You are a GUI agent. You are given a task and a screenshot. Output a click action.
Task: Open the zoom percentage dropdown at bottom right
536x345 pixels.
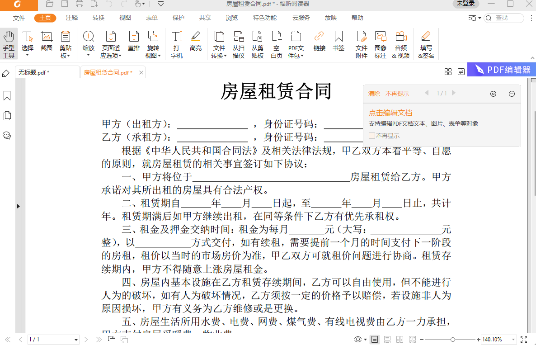pyautogui.click(x=511, y=339)
